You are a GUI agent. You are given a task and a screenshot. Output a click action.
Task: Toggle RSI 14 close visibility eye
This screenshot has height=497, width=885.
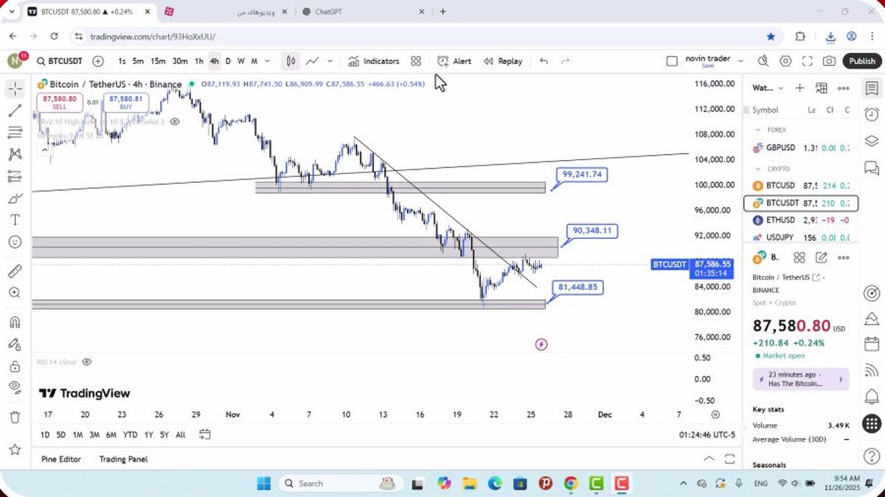pos(87,362)
